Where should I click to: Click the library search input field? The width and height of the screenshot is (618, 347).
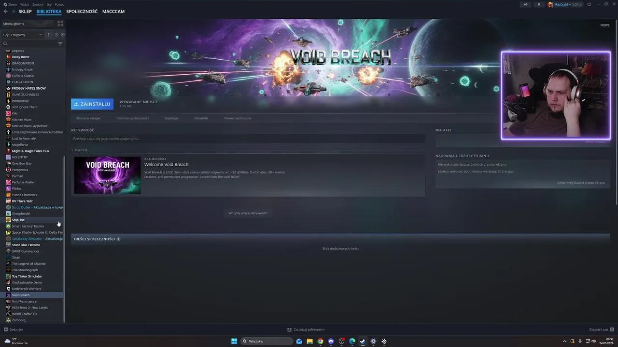[29, 44]
